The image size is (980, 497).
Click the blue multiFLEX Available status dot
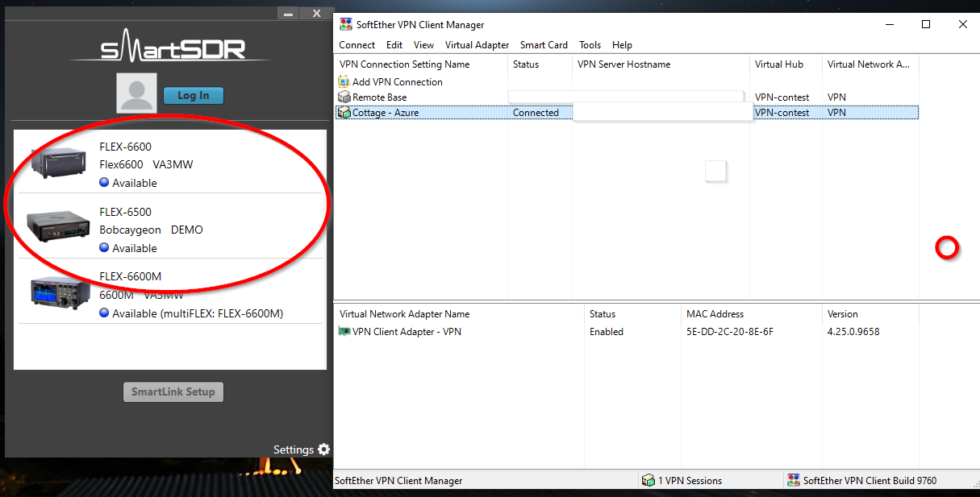[104, 313]
